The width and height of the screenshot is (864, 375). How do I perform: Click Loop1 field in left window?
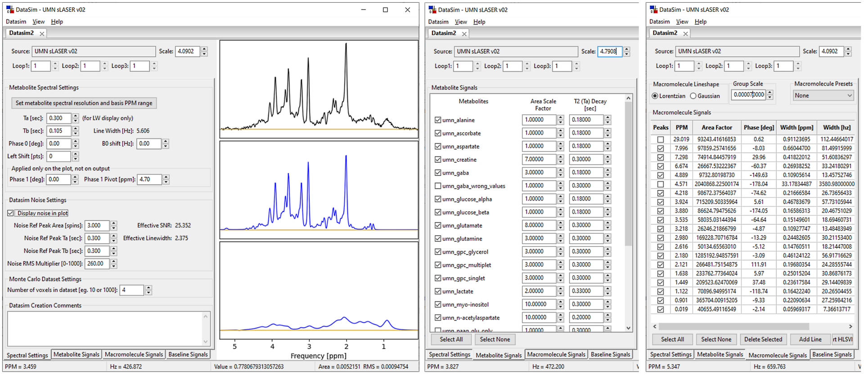coord(41,66)
